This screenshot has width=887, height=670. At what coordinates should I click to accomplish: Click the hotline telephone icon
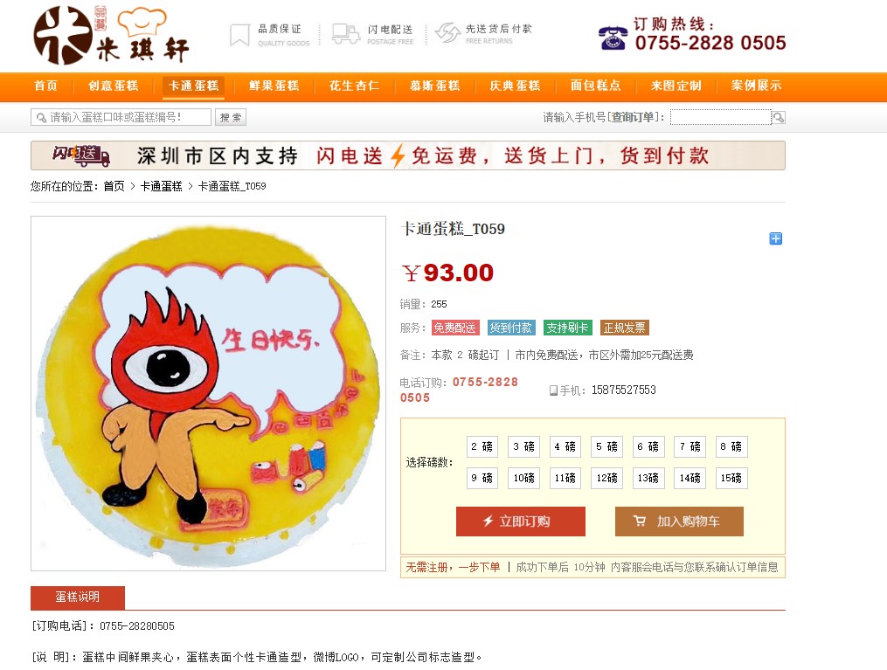pyautogui.click(x=613, y=38)
